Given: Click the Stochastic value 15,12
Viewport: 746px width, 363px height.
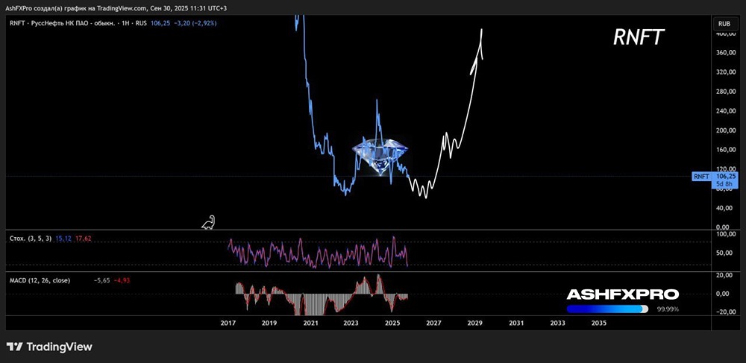Looking at the screenshot, I should coord(63,239).
